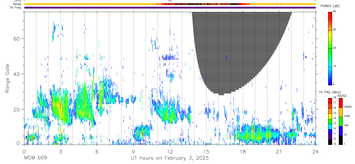
Task: Click the red segment of NOISE scale
Action: 340,103
